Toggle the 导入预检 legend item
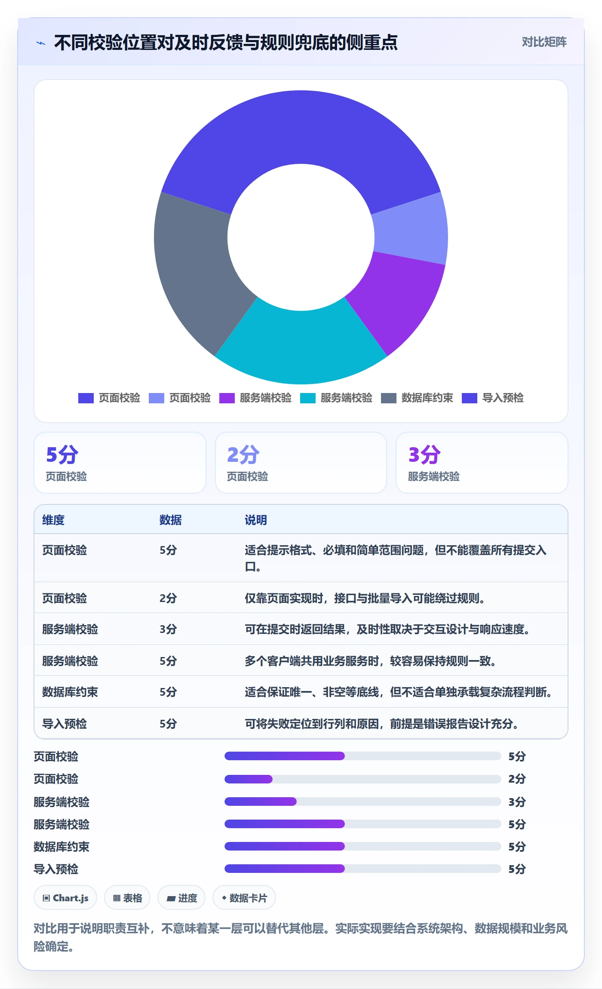 point(493,398)
